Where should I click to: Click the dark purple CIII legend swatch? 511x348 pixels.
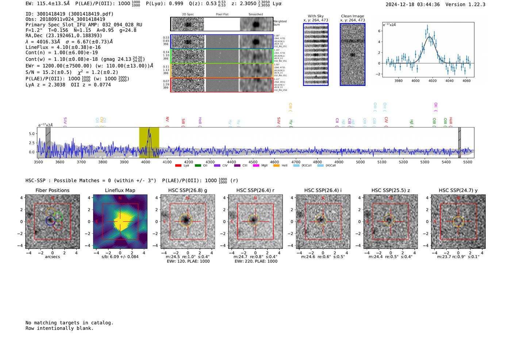pyautogui.click(x=237, y=166)
